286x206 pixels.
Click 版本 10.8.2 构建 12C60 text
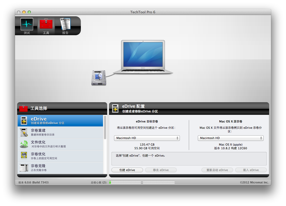tap(230, 148)
